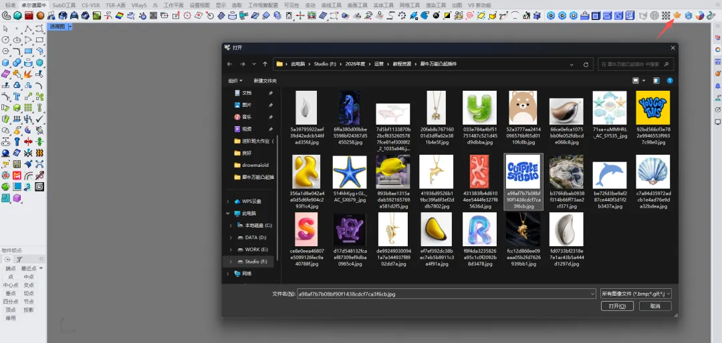Toggle the 端点 object snap
This screenshot has width=722, height=343.
11,268
